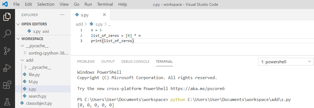Click the EXPLORER panel title
The height and width of the screenshot is (108, 314).
coord(30,15)
